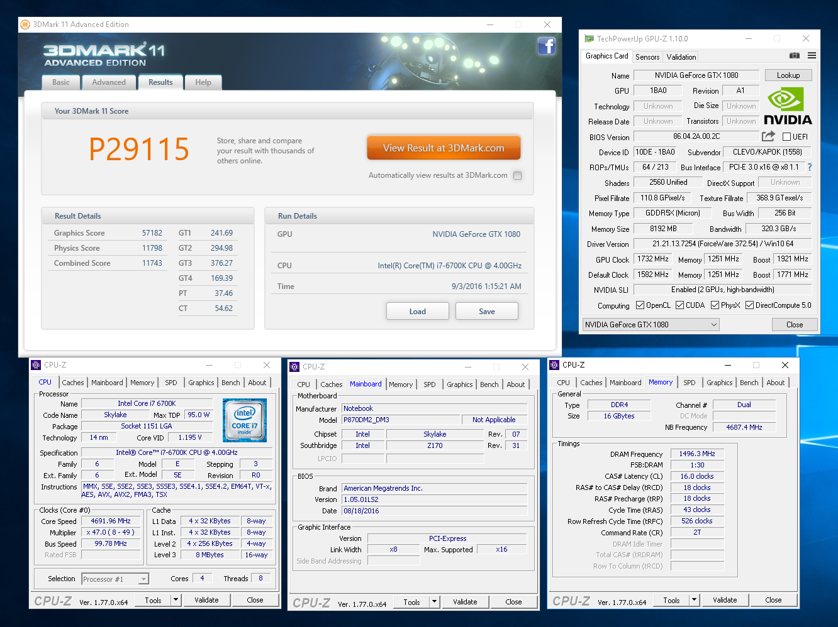Click Validate in CPU-Z CPU window

click(206, 600)
